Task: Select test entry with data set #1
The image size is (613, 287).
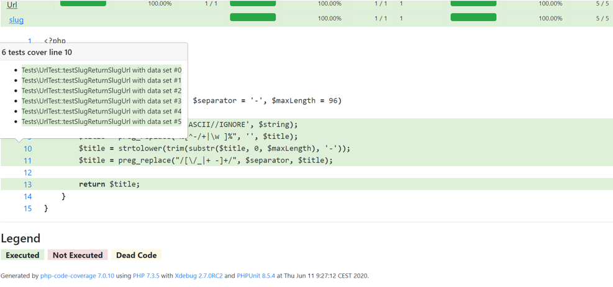Action: [x=102, y=81]
